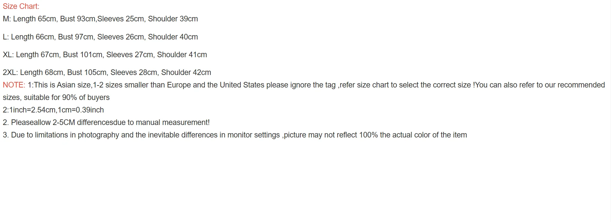Click "suitable for 90% of buyers" text

[x=67, y=97]
